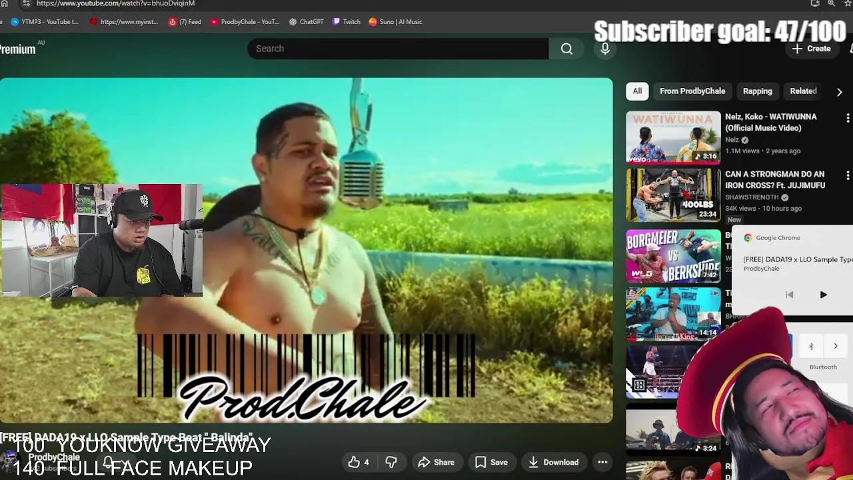Open the Create button with plus icon

pos(812,49)
